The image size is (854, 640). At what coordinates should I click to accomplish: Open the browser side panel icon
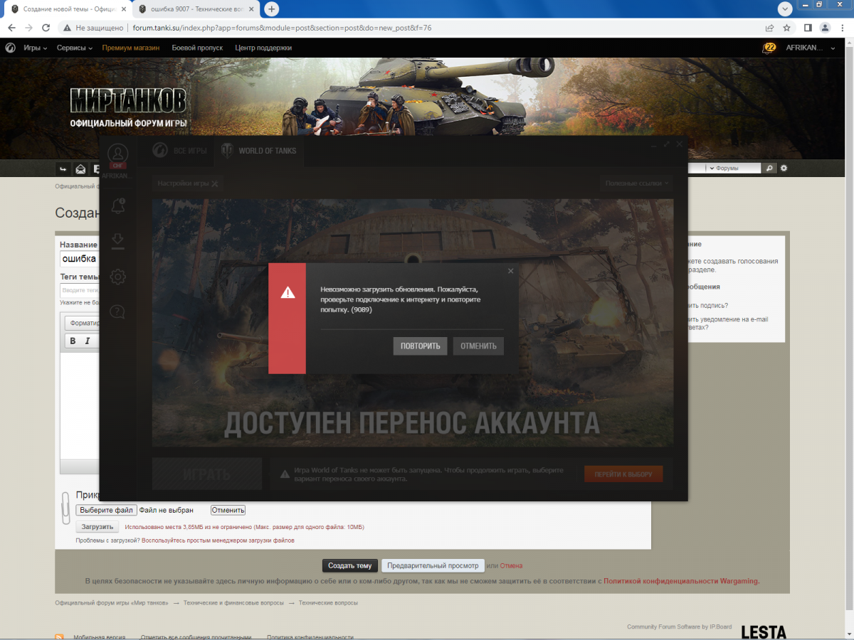point(808,28)
